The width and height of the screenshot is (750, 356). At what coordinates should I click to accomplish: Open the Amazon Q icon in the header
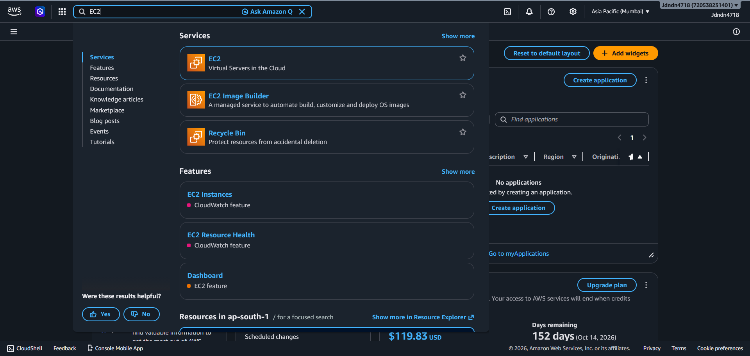click(x=40, y=12)
